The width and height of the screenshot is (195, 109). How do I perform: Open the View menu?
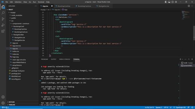25,2
